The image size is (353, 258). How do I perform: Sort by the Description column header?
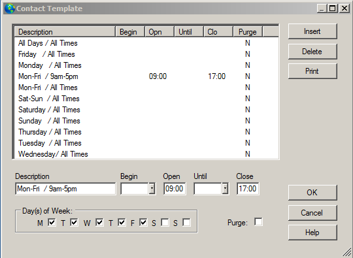pyautogui.click(x=65, y=32)
